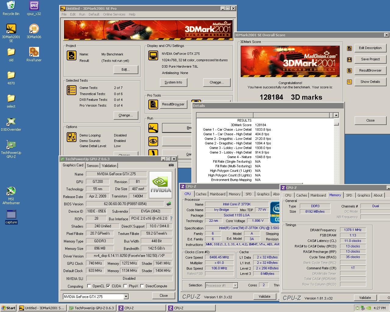Switch to the Sensors tab in GPU-Z

click(x=93, y=166)
